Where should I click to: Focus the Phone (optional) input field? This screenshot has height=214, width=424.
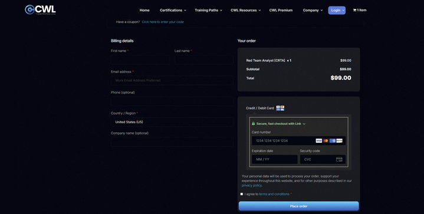pos(172,101)
